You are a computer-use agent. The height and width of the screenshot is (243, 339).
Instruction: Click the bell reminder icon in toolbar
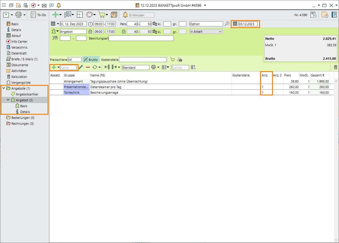point(125,15)
